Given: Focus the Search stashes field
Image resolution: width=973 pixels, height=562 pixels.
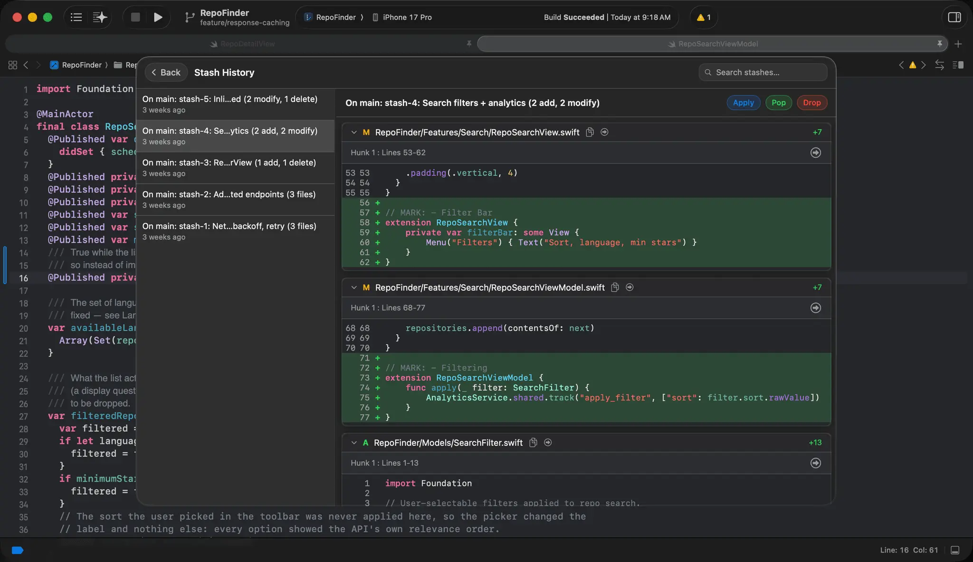Looking at the screenshot, I should [x=763, y=72].
